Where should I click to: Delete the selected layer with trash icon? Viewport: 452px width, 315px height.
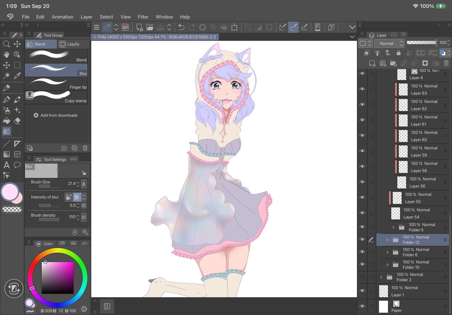446,63
